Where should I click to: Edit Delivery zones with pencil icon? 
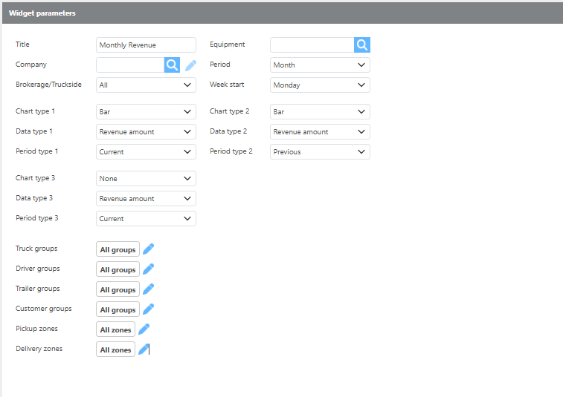[x=144, y=350]
